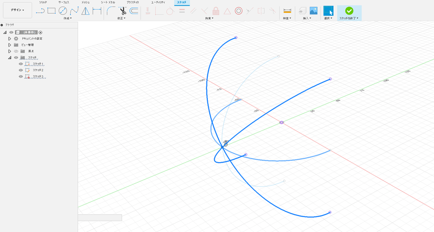Switch to the ソリッド tab
Image resolution: width=434 pixels, height=232 pixels.
pos(43,2)
